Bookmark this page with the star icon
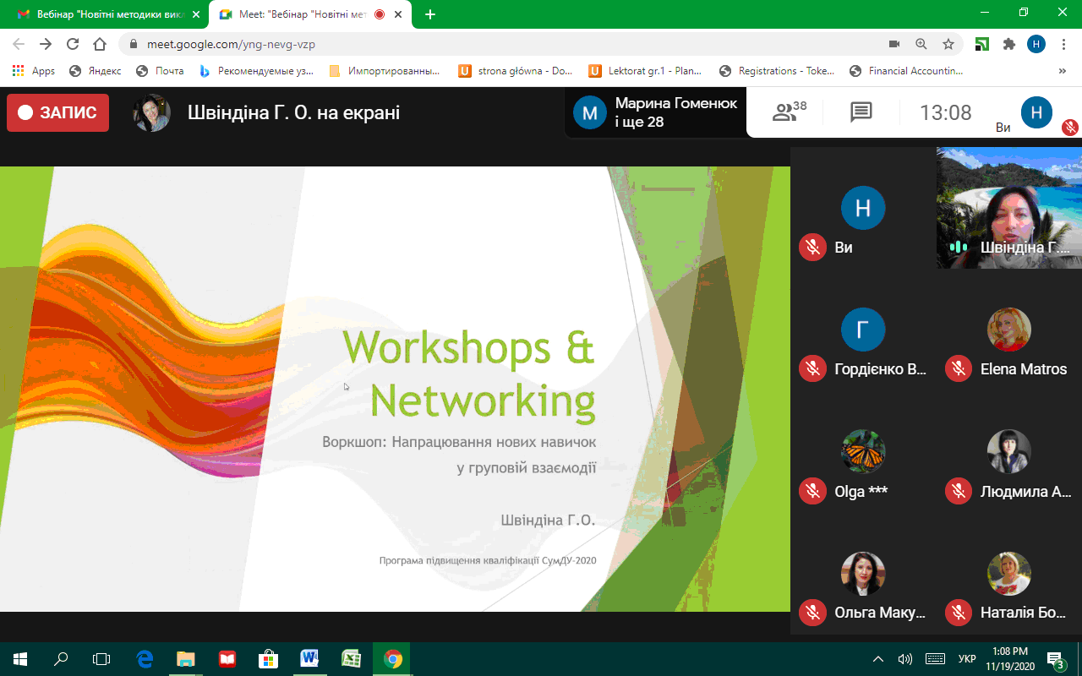 click(x=948, y=44)
